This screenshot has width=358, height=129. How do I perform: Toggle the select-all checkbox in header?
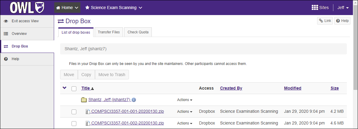74,89
